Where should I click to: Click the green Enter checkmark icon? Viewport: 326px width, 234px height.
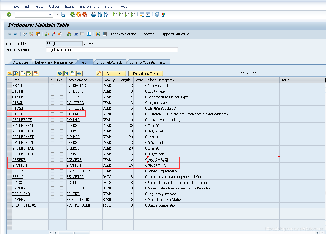9,14
